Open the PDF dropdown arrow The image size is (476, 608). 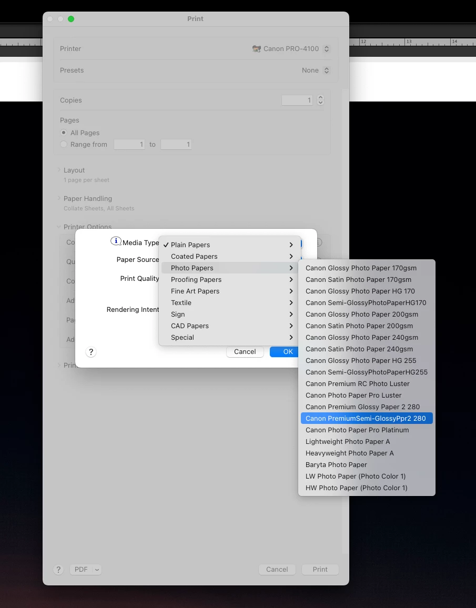[x=97, y=570]
